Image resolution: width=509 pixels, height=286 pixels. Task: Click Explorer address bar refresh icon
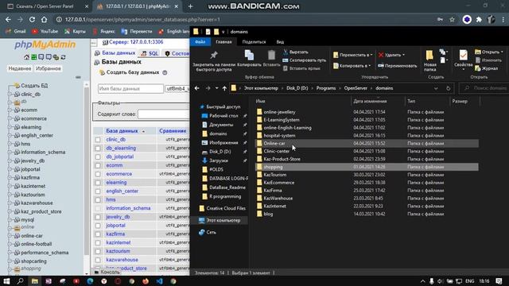(449, 88)
